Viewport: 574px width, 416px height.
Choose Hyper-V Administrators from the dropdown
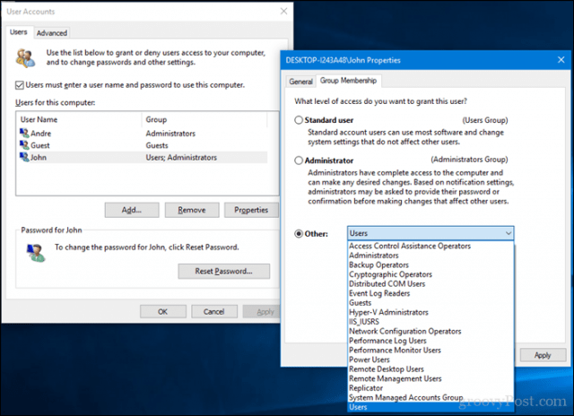point(430,313)
